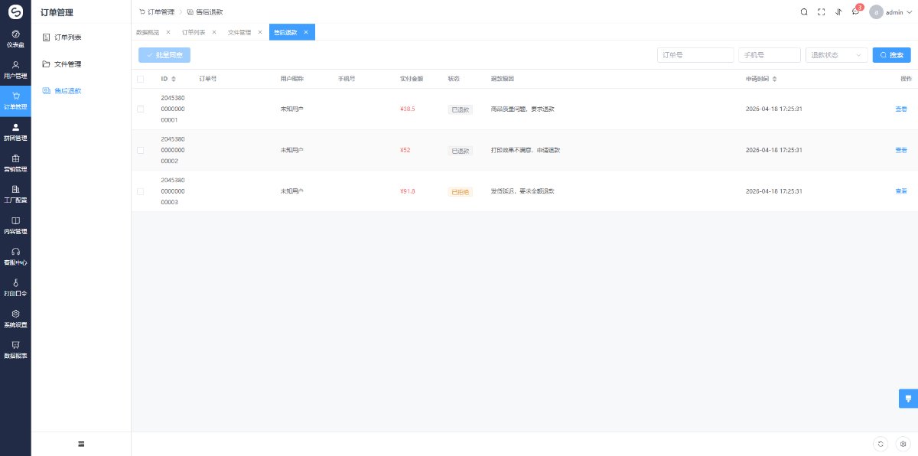Click the blue floating side button
Viewport: 918px width, 456px height.
[908, 399]
